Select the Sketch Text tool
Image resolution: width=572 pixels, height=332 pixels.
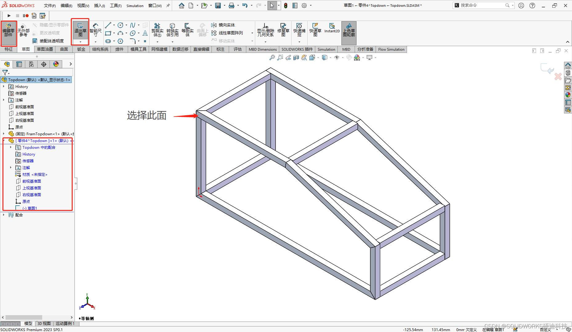(x=145, y=33)
